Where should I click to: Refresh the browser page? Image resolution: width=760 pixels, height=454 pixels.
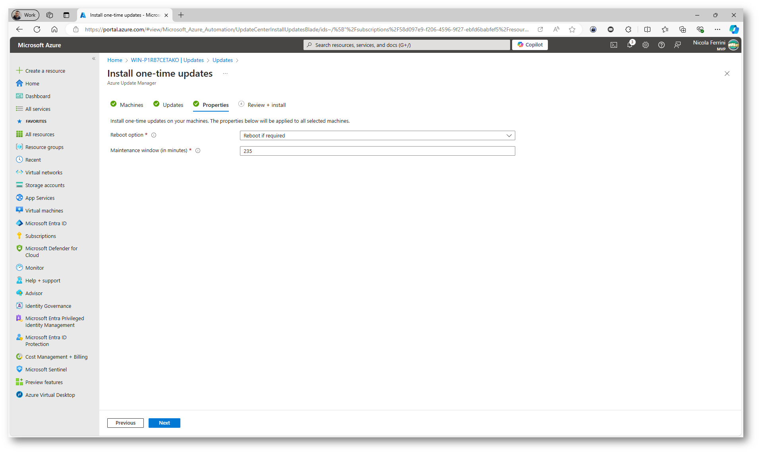[37, 29]
